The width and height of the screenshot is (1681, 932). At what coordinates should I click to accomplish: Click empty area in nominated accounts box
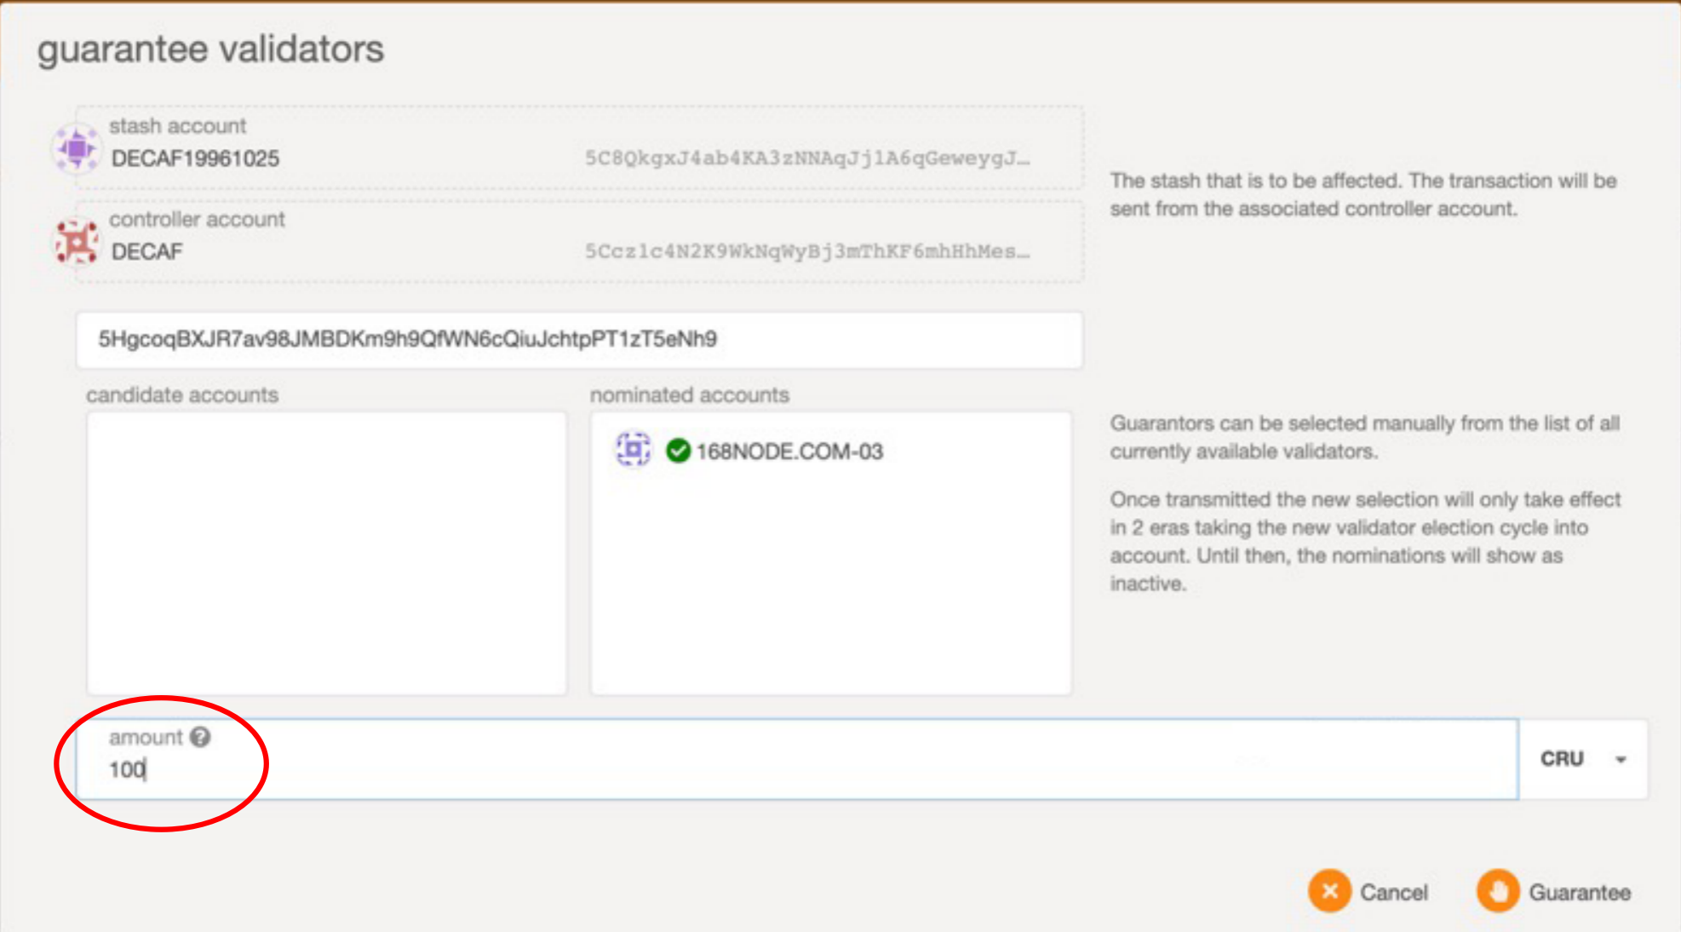click(x=830, y=596)
